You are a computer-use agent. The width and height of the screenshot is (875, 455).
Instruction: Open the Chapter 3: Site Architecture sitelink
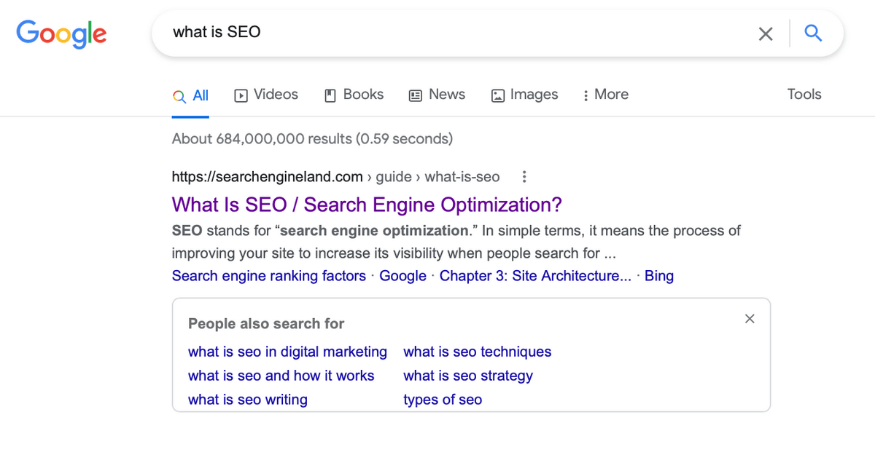coord(535,276)
